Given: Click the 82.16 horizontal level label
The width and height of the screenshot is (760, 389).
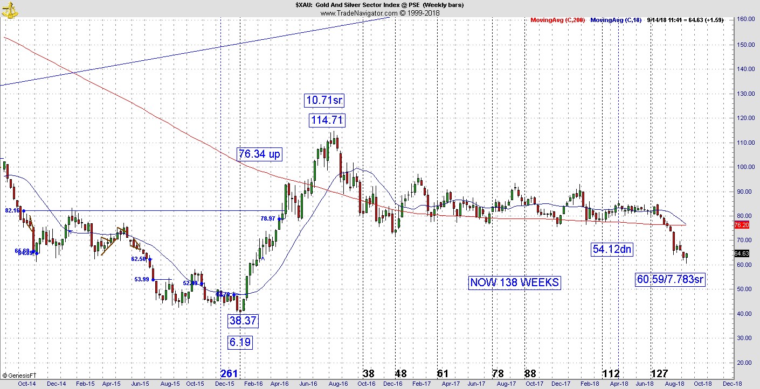Looking at the screenshot, I should point(12,210).
